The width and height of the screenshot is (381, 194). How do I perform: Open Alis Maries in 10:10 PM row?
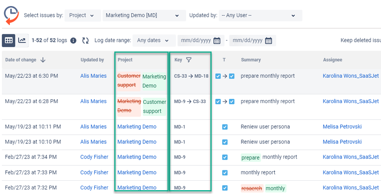click(x=93, y=142)
